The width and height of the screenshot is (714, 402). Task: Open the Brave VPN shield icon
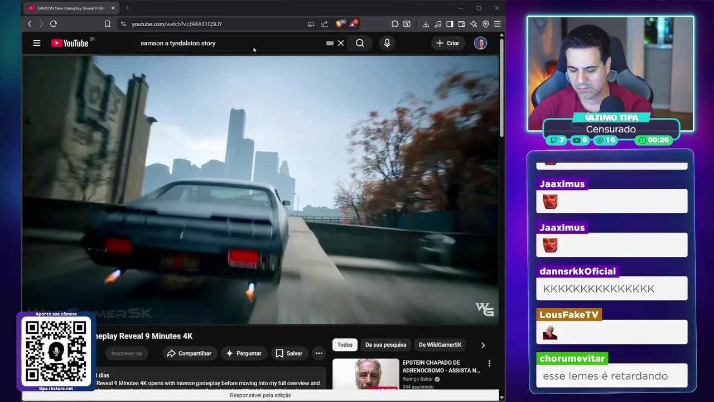[x=486, y=24]
